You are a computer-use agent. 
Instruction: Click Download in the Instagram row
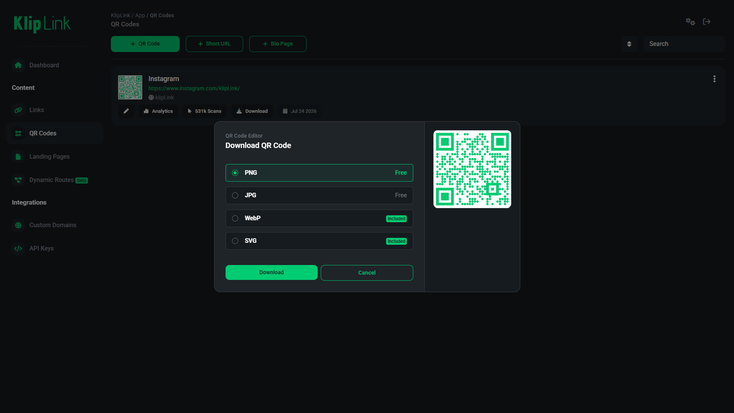252,111
